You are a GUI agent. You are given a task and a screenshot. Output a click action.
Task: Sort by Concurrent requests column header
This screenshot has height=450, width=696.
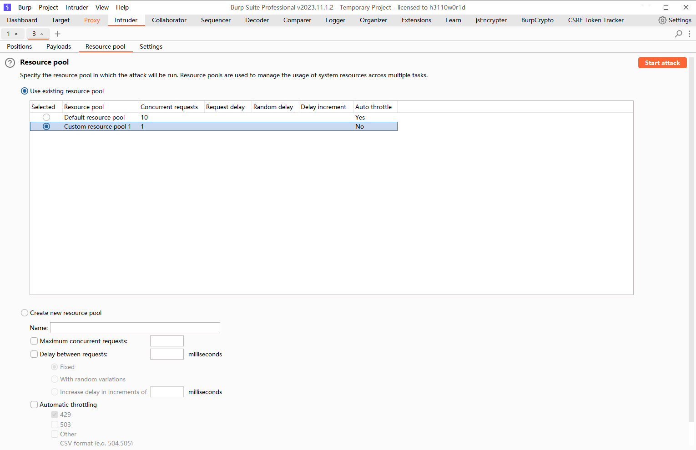click(171, 107)
